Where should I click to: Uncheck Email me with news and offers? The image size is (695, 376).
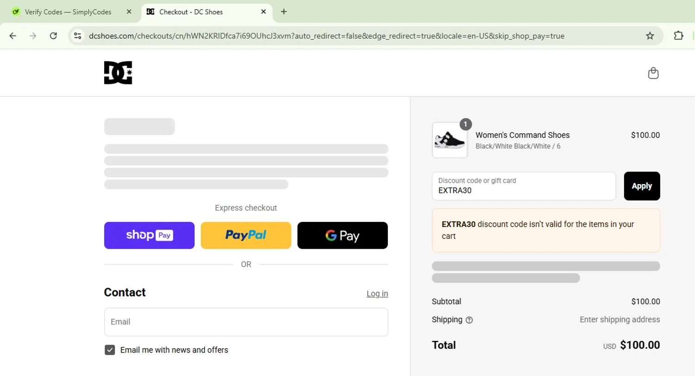tap(110, 350)
